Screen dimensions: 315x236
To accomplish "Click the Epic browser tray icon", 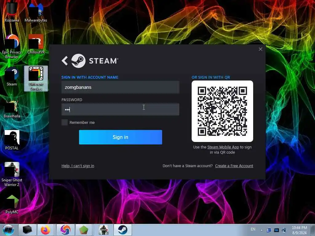I will coord(284,230).
